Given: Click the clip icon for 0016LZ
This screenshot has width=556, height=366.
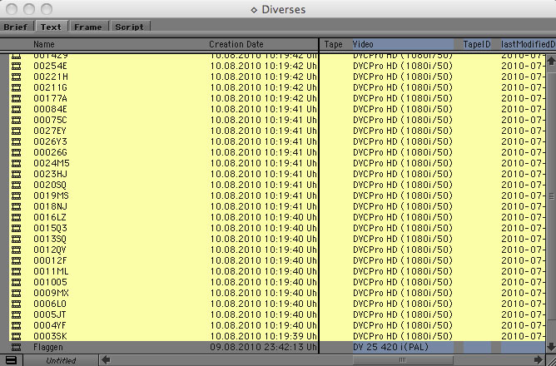Looking at the screenshot, I should 16,217.
